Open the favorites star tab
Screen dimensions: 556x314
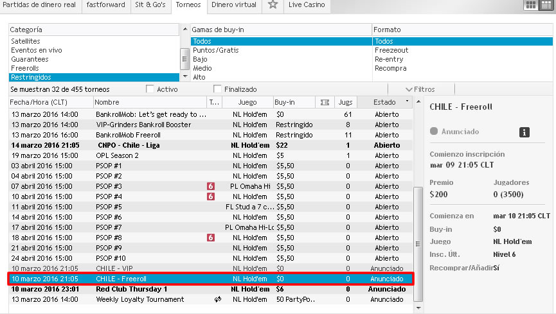click(273, 5)
